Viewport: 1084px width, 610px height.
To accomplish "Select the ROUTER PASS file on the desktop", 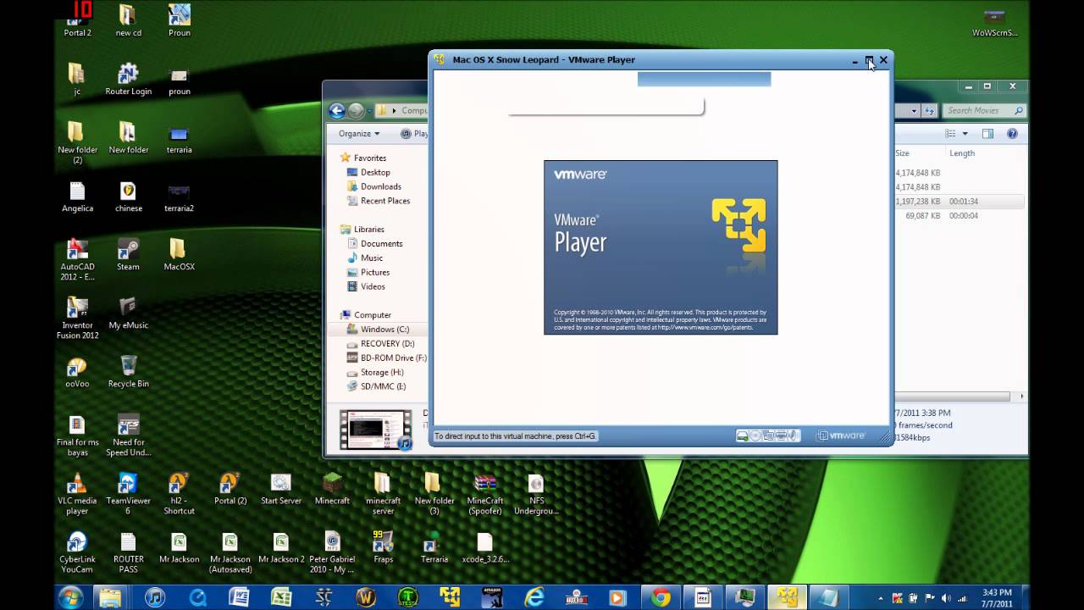I will (x=128, y=552).
